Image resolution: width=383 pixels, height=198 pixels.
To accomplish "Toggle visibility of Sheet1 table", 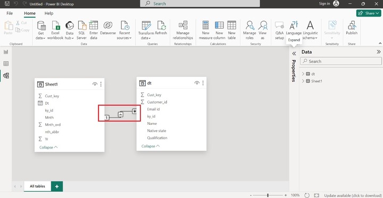I will (x=95, y=84).
